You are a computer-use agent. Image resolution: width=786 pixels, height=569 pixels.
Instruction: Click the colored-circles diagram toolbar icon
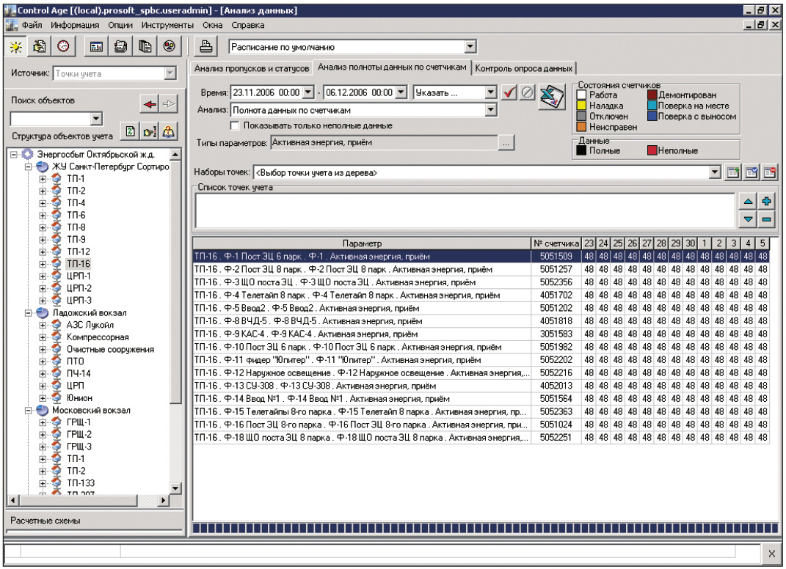pyautogui.click(x=170, y=47)
